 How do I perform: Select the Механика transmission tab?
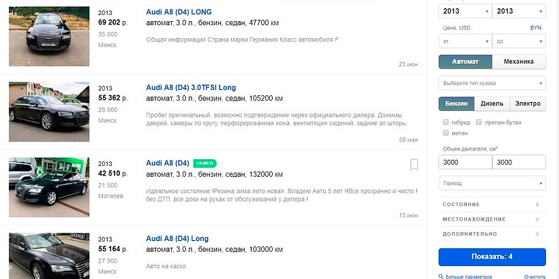(518, 62)
